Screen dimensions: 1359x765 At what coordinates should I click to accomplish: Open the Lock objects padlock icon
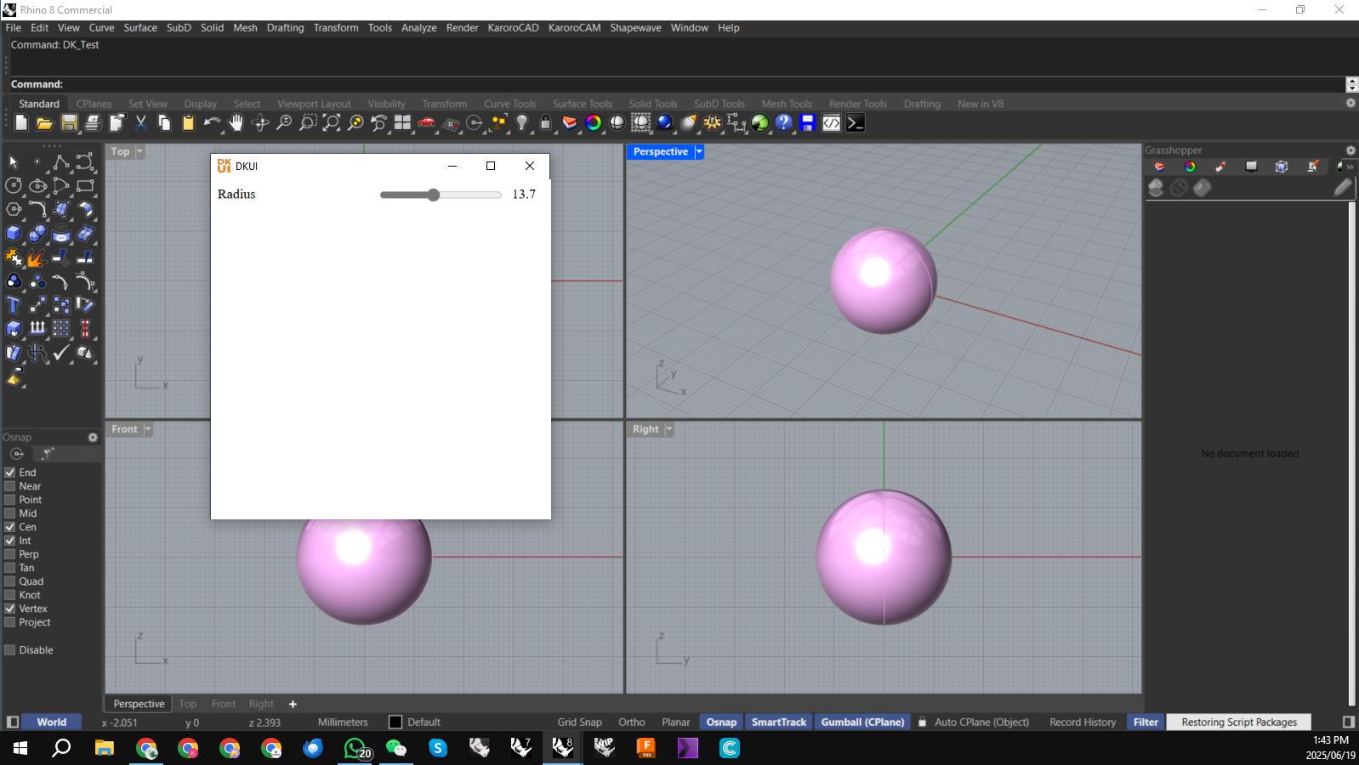point(546,123)
